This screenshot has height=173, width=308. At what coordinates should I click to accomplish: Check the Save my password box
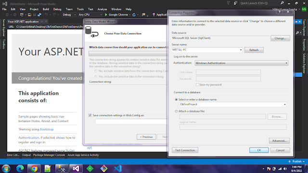click(x=197, y=85)
